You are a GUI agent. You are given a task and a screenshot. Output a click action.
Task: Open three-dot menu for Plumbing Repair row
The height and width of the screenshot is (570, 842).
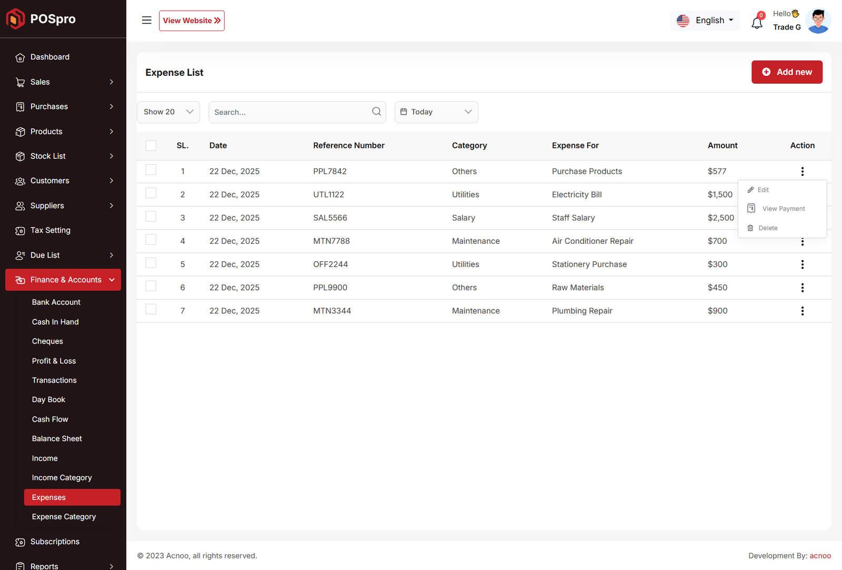802,311
